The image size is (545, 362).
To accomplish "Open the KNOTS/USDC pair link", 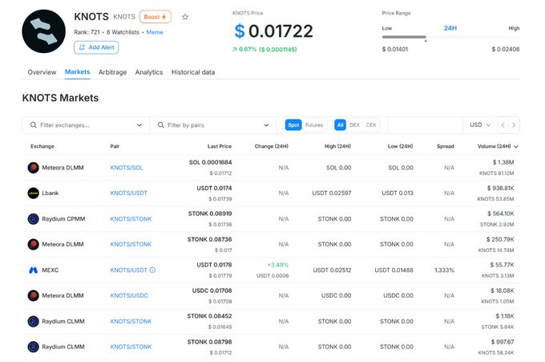I will [x=129, y=295].
